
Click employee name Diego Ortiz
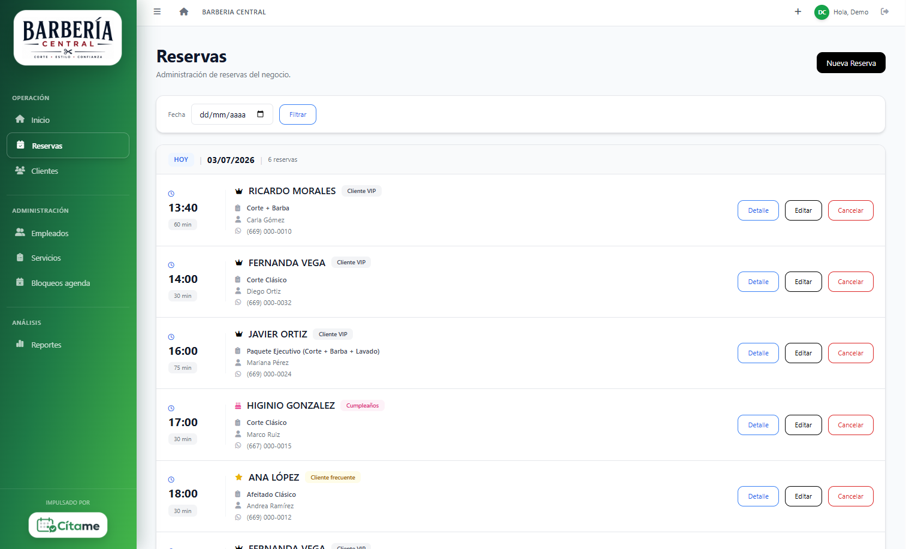(264, 291)
